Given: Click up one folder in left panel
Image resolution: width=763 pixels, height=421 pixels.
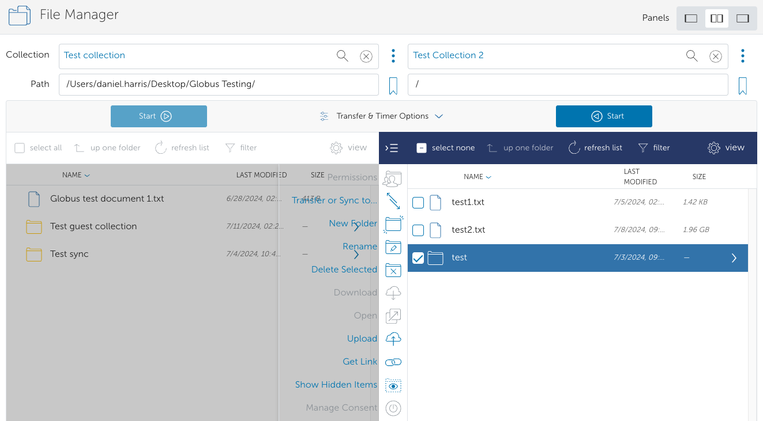Looking at the screenshot, I should [x=107, y=148].
